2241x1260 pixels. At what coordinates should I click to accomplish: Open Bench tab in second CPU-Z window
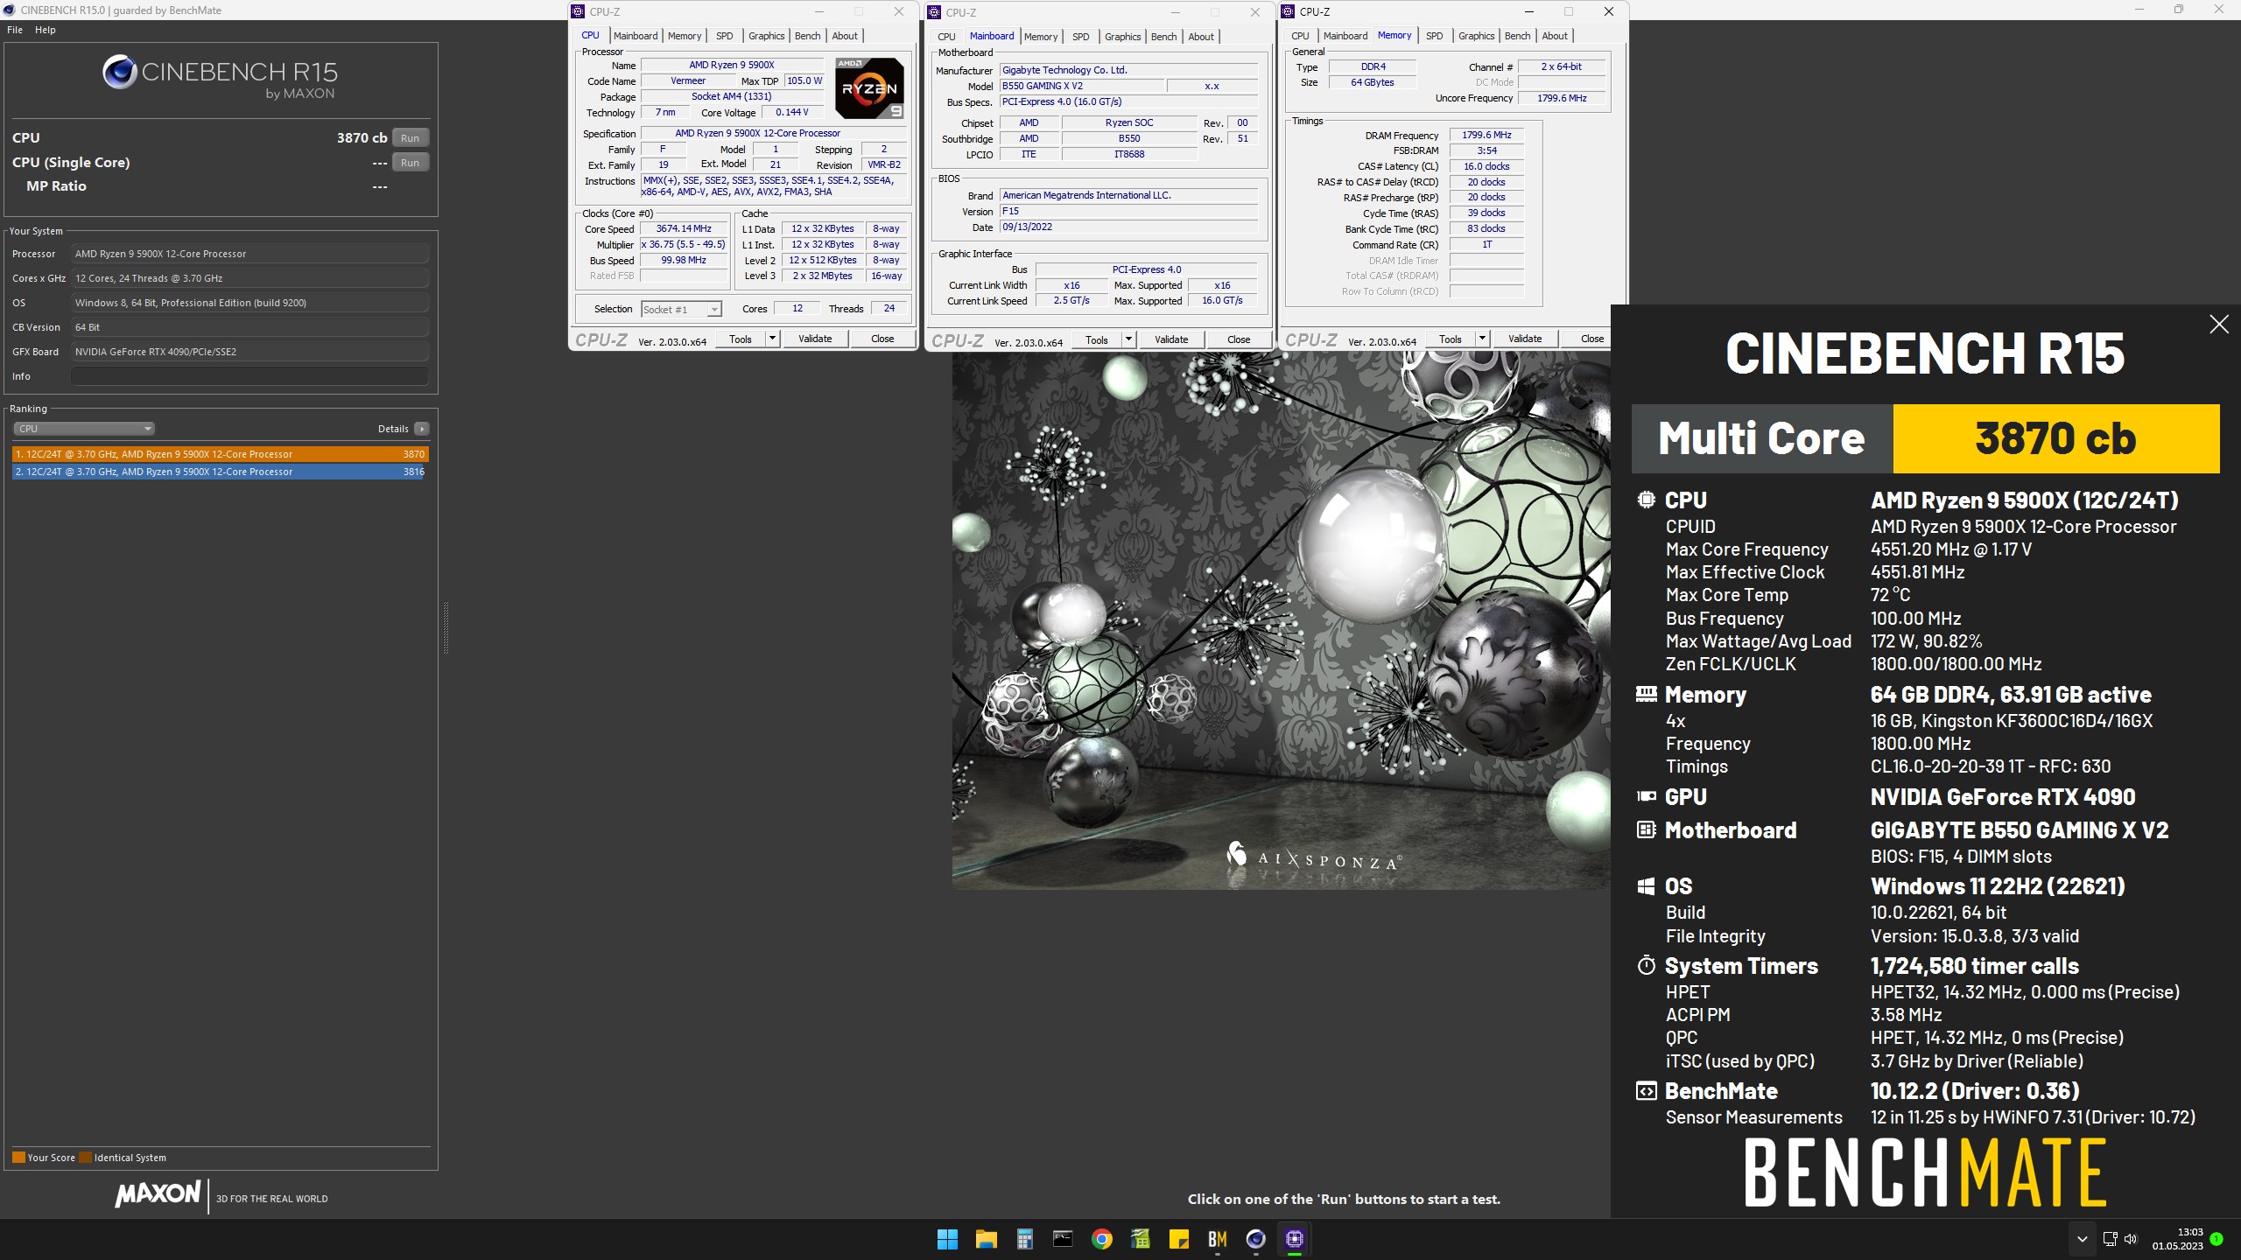[1164, 37]
